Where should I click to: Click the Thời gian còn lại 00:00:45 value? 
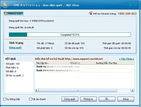[x=117, y=48]
